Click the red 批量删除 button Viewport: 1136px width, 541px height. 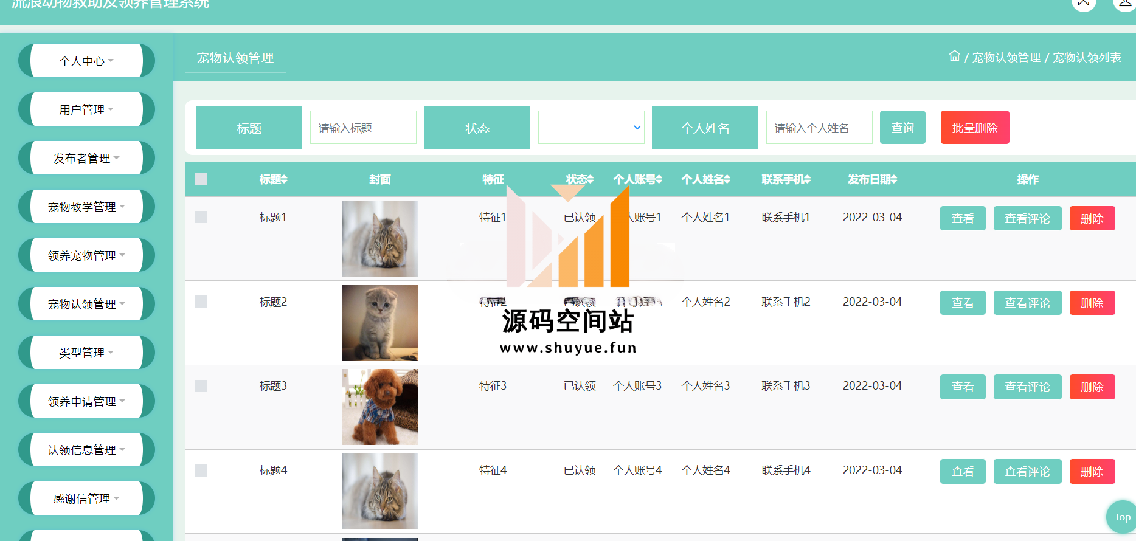(x=974, y=128)
